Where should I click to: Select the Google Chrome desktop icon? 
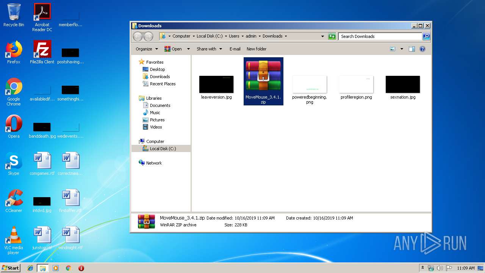coord(14,92)
